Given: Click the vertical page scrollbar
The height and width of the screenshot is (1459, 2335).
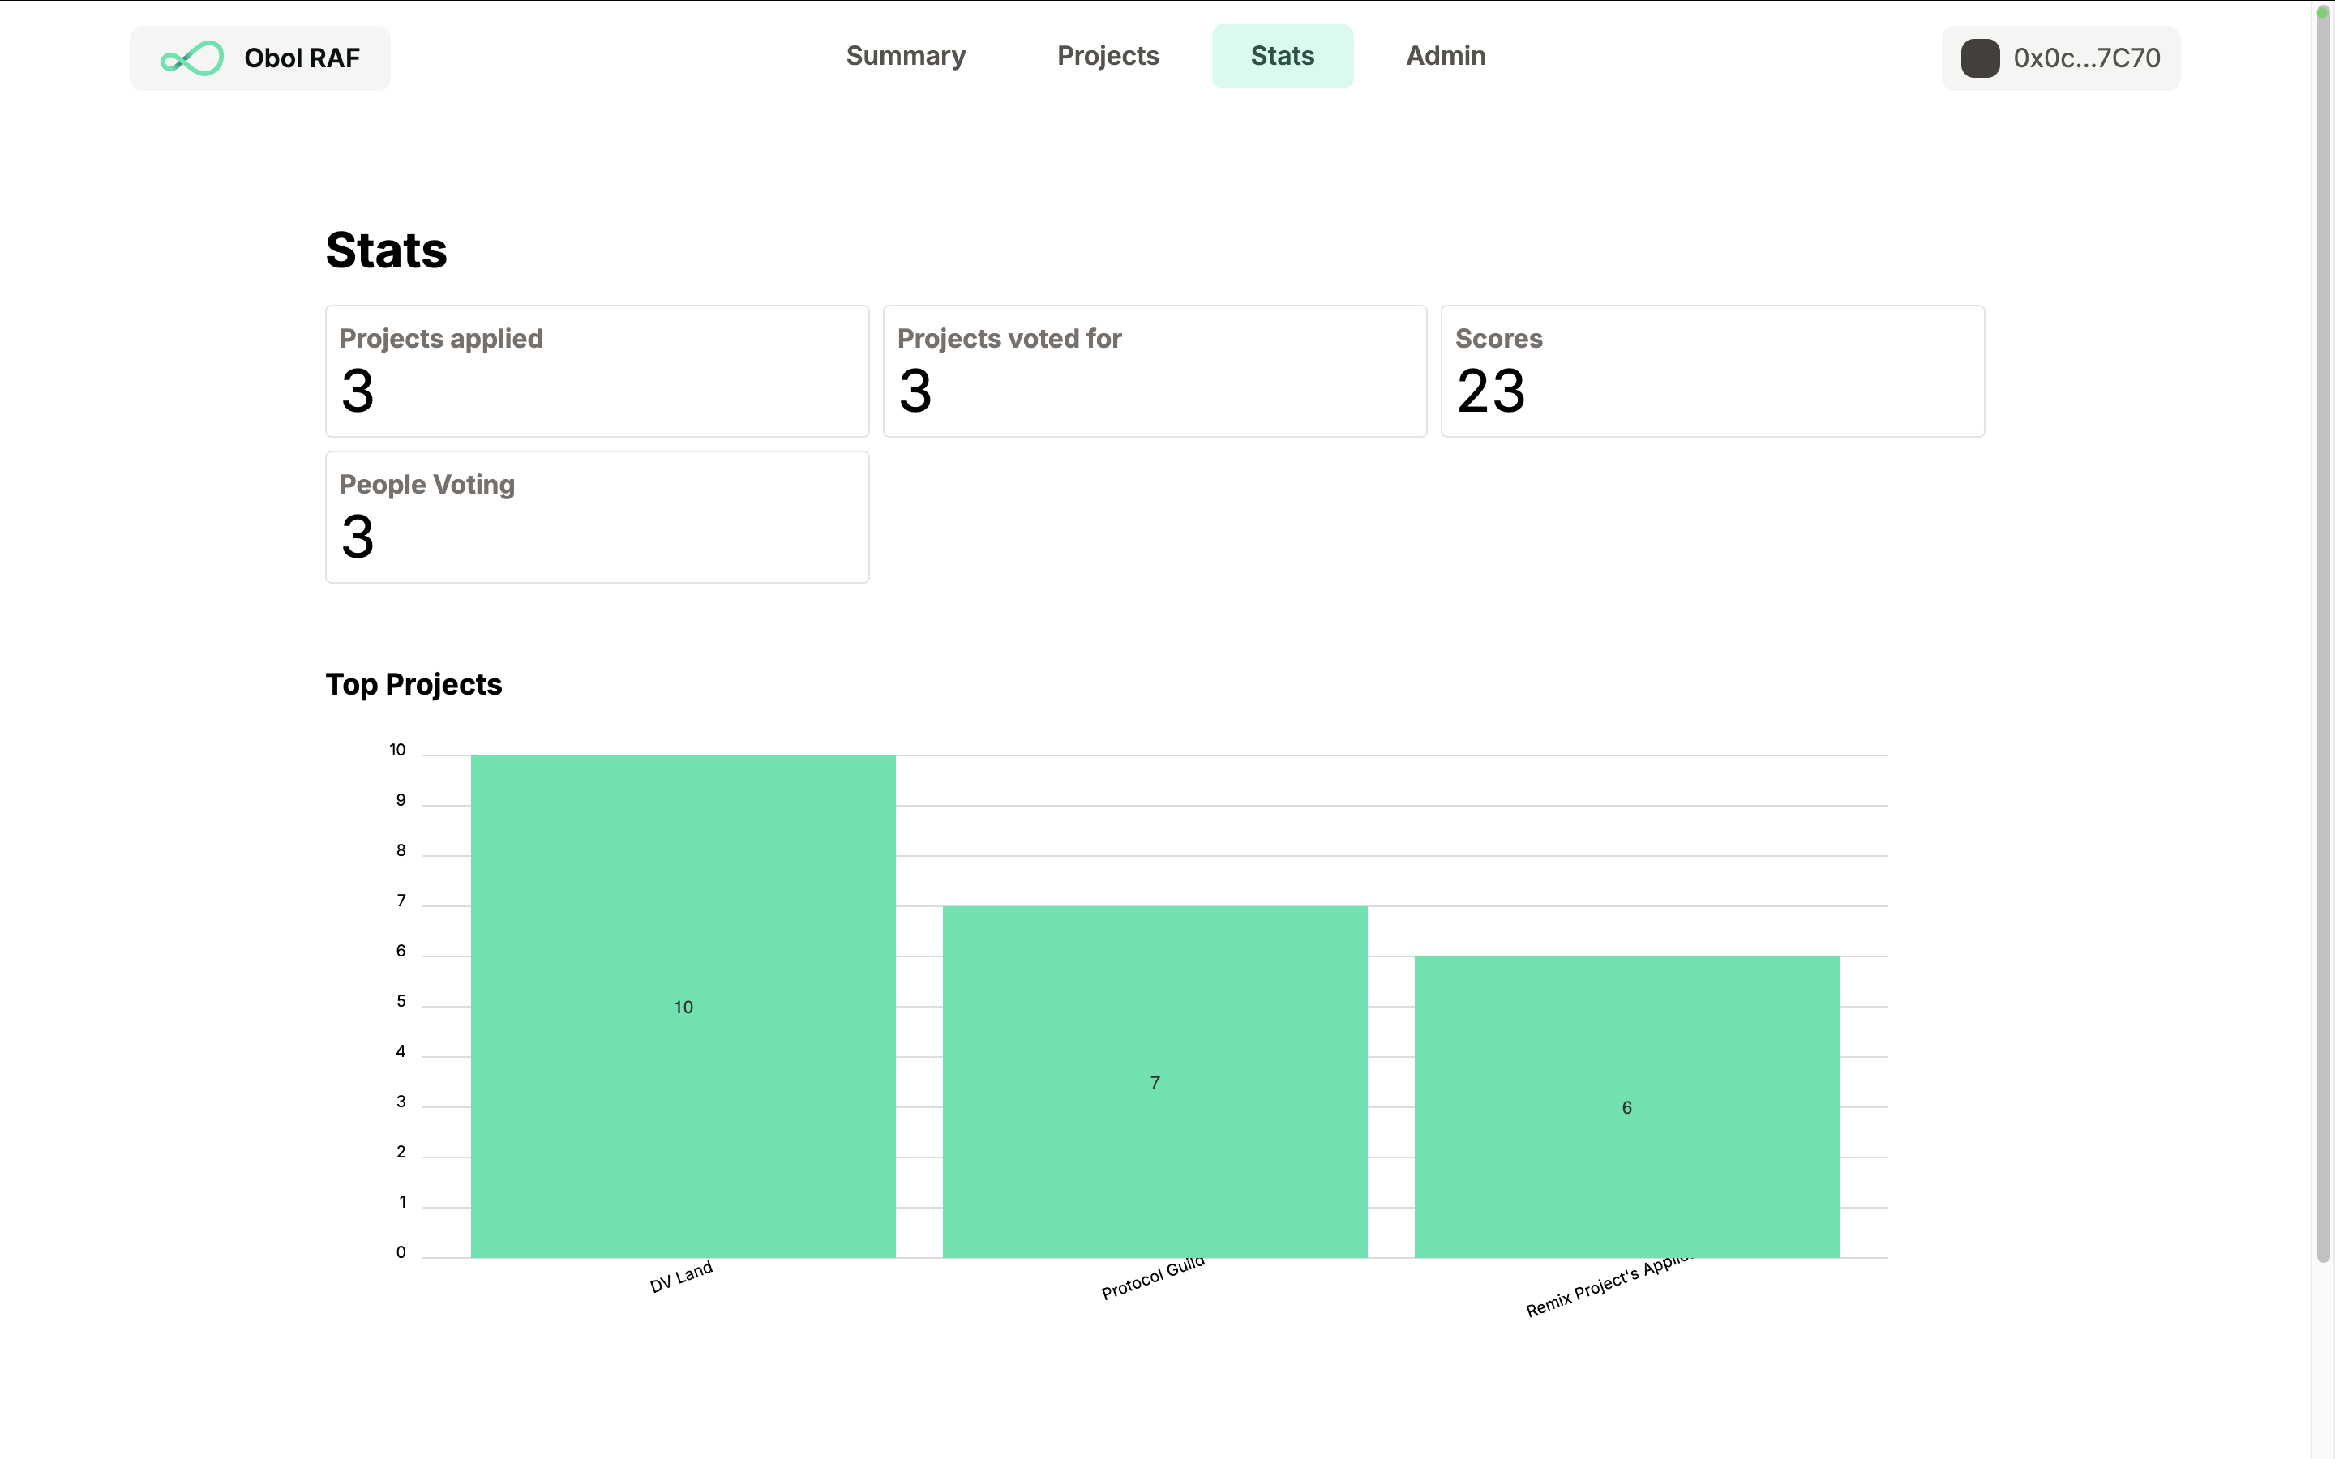Looking at the screenshot, I should [2323, 627].
